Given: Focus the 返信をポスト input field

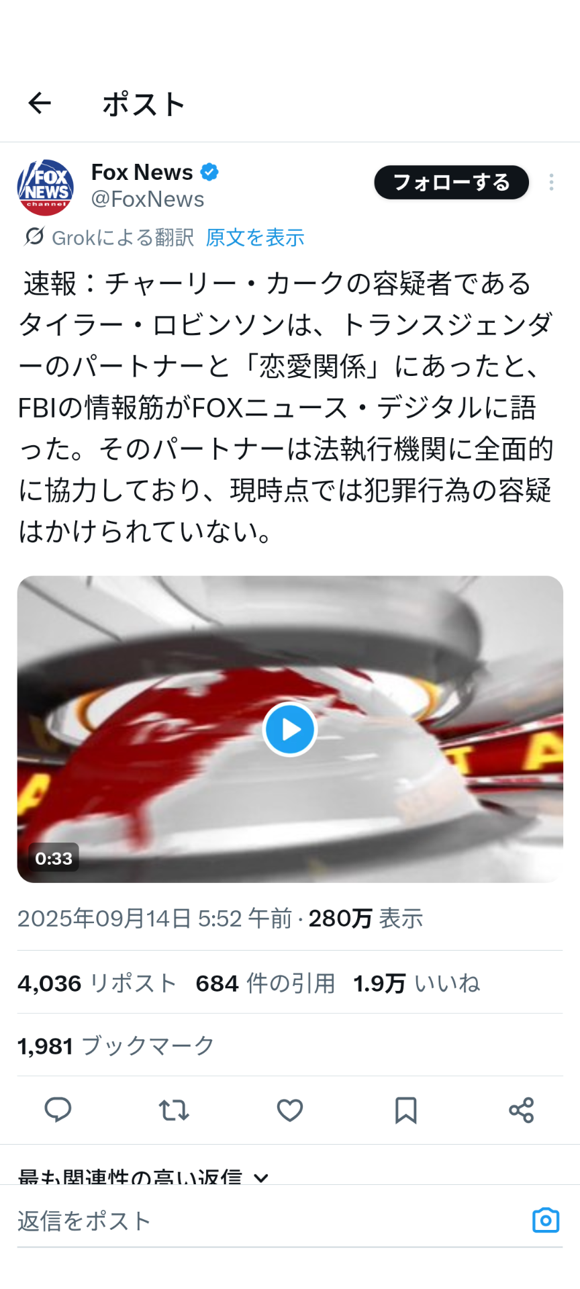Looking at the screenshot, I should (269, 1221).
